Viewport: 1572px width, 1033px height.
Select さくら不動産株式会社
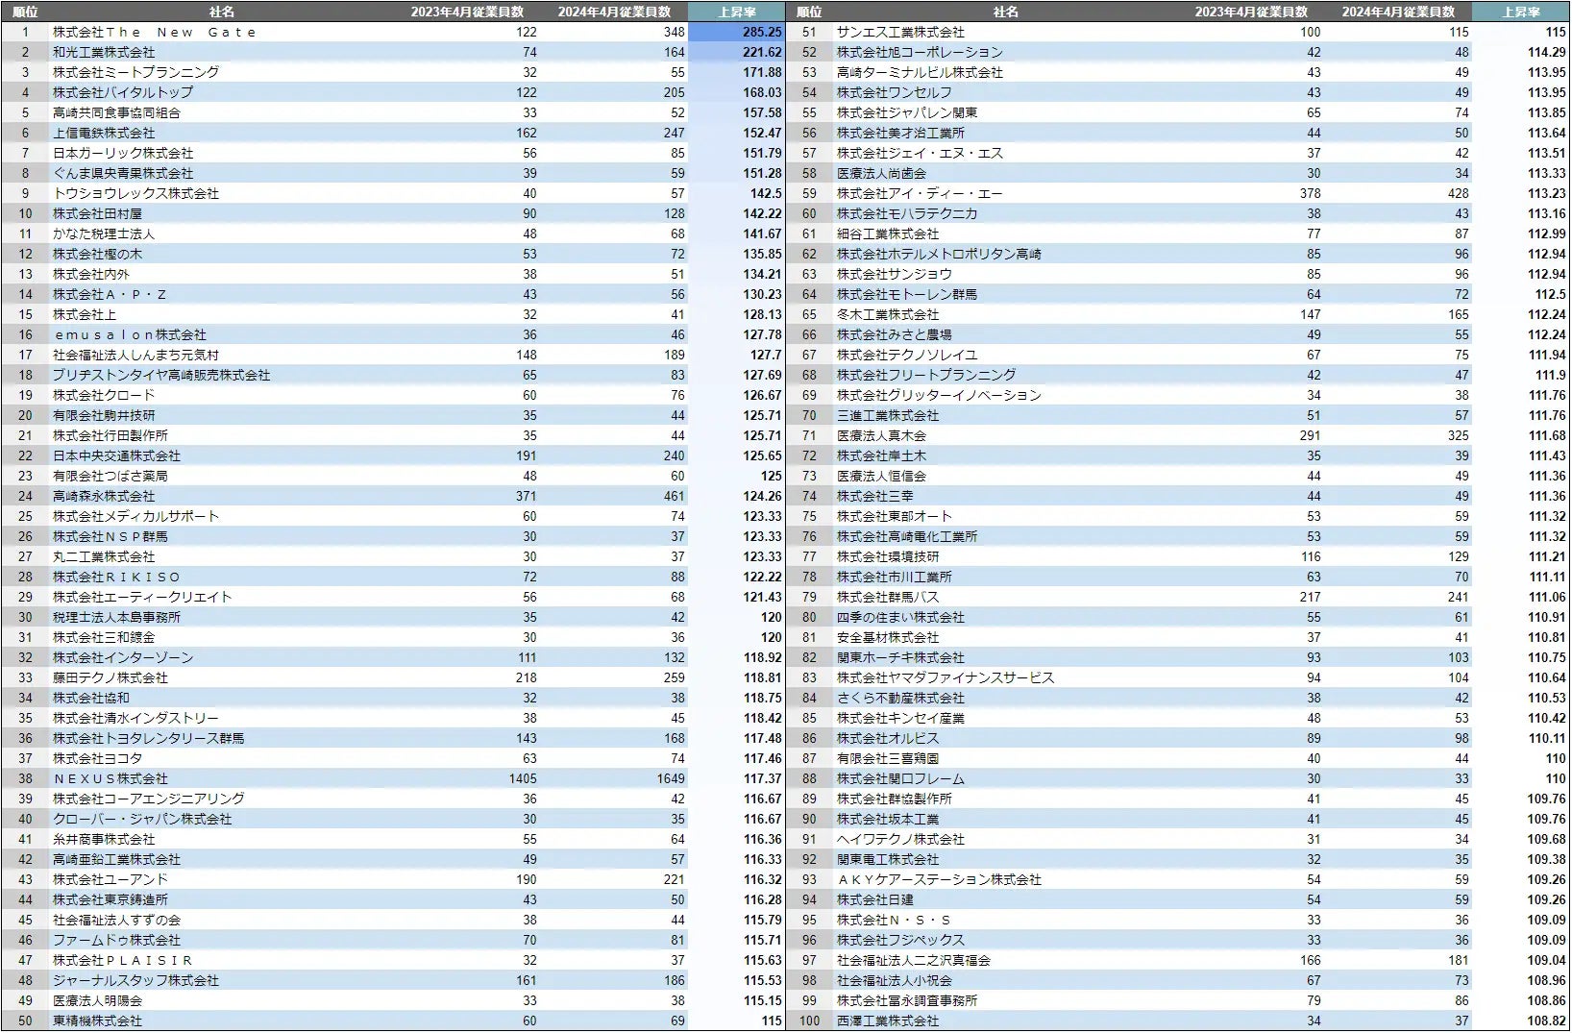(900, 698)
